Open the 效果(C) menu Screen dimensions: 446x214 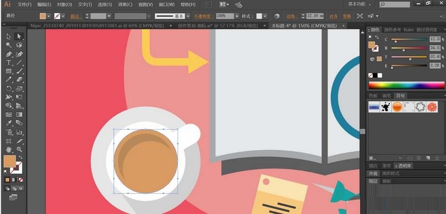tap(125, 4)
